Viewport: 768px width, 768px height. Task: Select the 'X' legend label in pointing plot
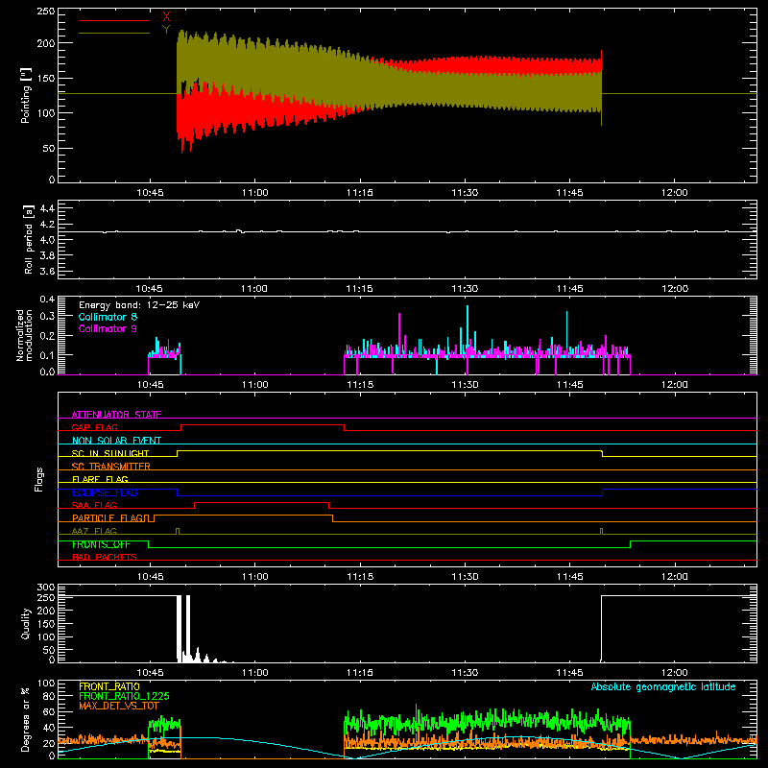point(166,17)
